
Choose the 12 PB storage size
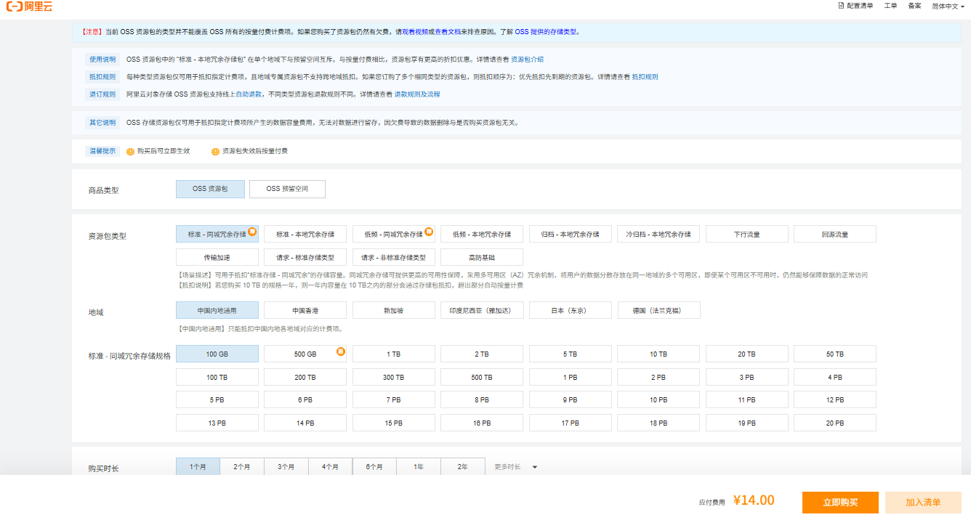pyautogui.click(x=835, y=399)
